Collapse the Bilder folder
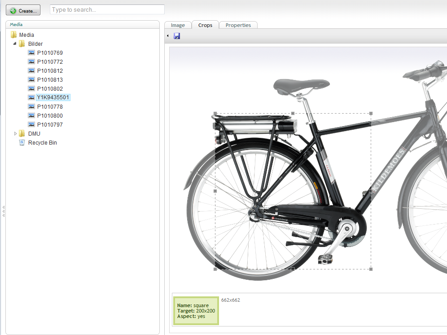Viewport: 447px width, 335px height. [x=15, y=44]
